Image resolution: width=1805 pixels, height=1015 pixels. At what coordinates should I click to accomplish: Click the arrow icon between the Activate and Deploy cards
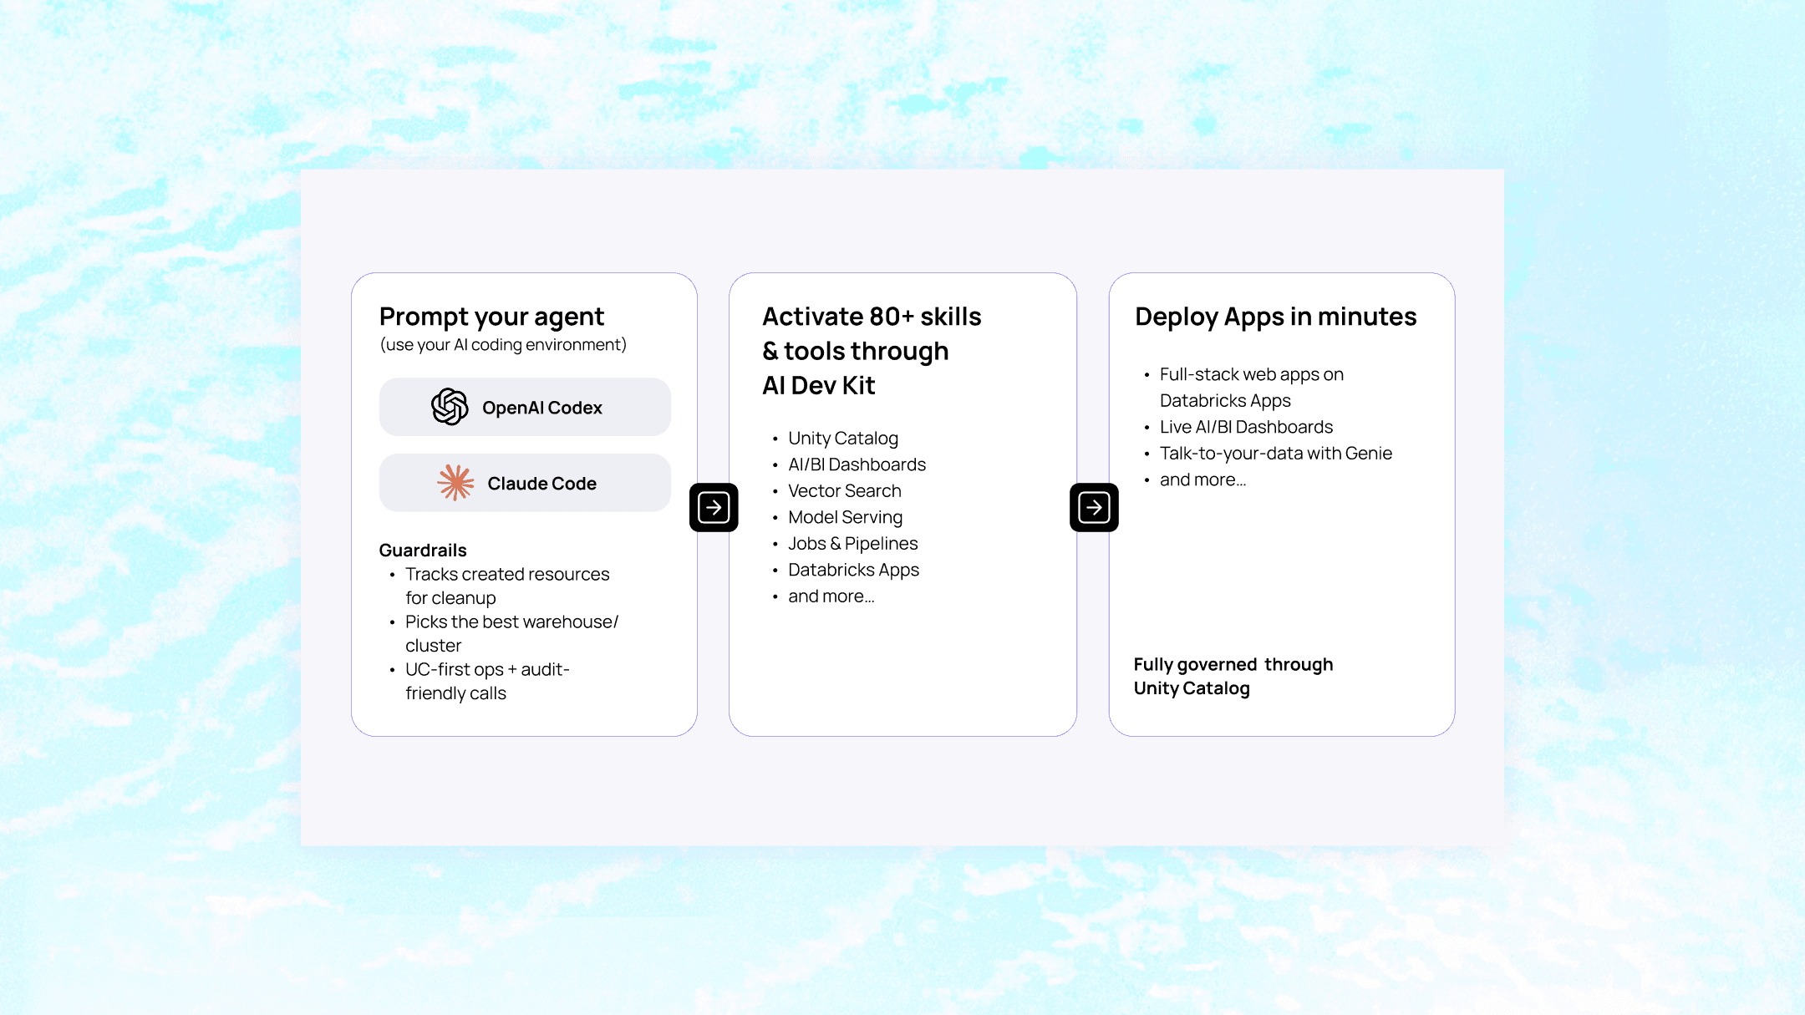click(x=1094, y=507)
